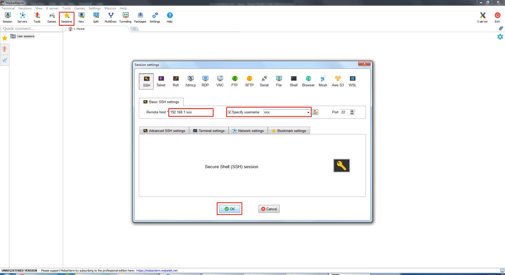This screenshot has height=275, width=505.
Task: Select VNC session type
Action: click(x=220, y=81)
